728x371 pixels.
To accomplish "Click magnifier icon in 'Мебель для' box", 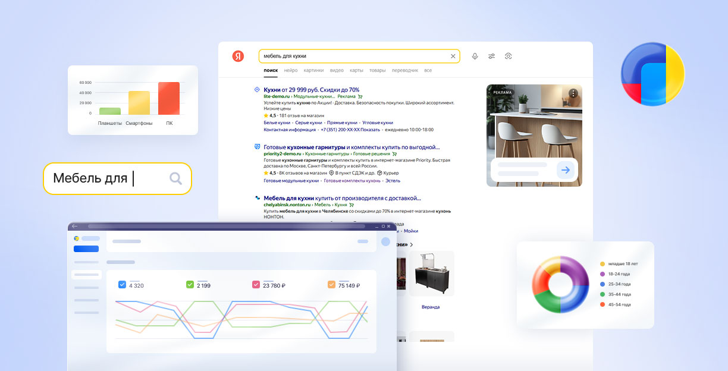I will [x=175, y=178].
